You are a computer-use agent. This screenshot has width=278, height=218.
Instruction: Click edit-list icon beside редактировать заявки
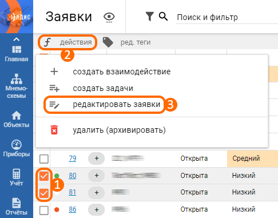click(x=54, y=105)
